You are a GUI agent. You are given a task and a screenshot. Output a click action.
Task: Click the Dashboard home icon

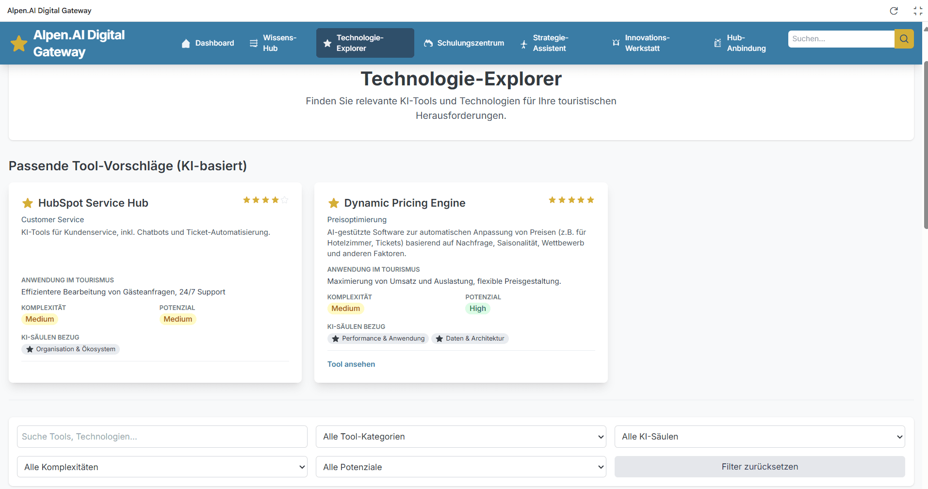[x=186, y=43]
